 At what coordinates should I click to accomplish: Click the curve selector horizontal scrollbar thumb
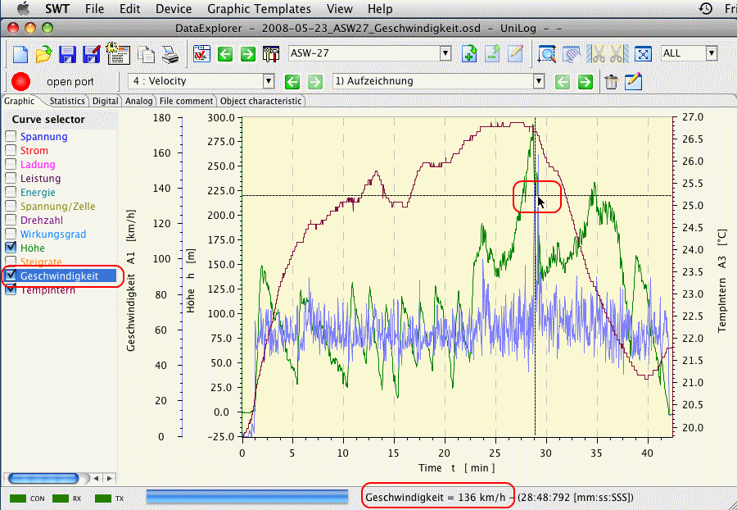click(43, 479)
